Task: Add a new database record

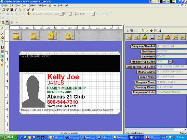Action: tap(144, 37)
